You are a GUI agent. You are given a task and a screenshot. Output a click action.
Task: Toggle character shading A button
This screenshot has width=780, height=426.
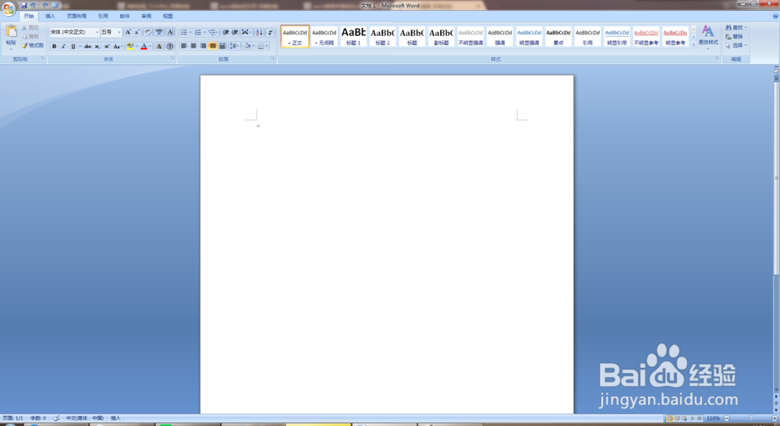(x=158, y=46)
